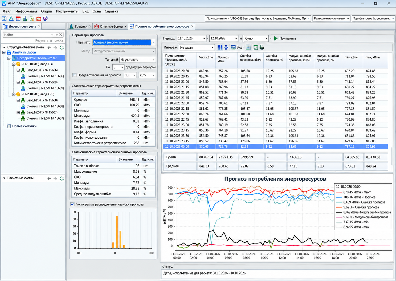Clear the Найти search box with X

pos(61,35)
